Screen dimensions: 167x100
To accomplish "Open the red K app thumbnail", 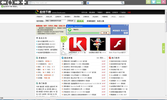I will coord(78,44).
